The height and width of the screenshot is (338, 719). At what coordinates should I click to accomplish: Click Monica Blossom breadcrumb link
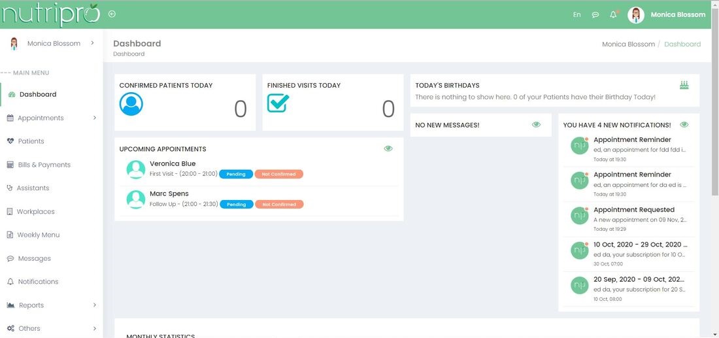point(628,44)
